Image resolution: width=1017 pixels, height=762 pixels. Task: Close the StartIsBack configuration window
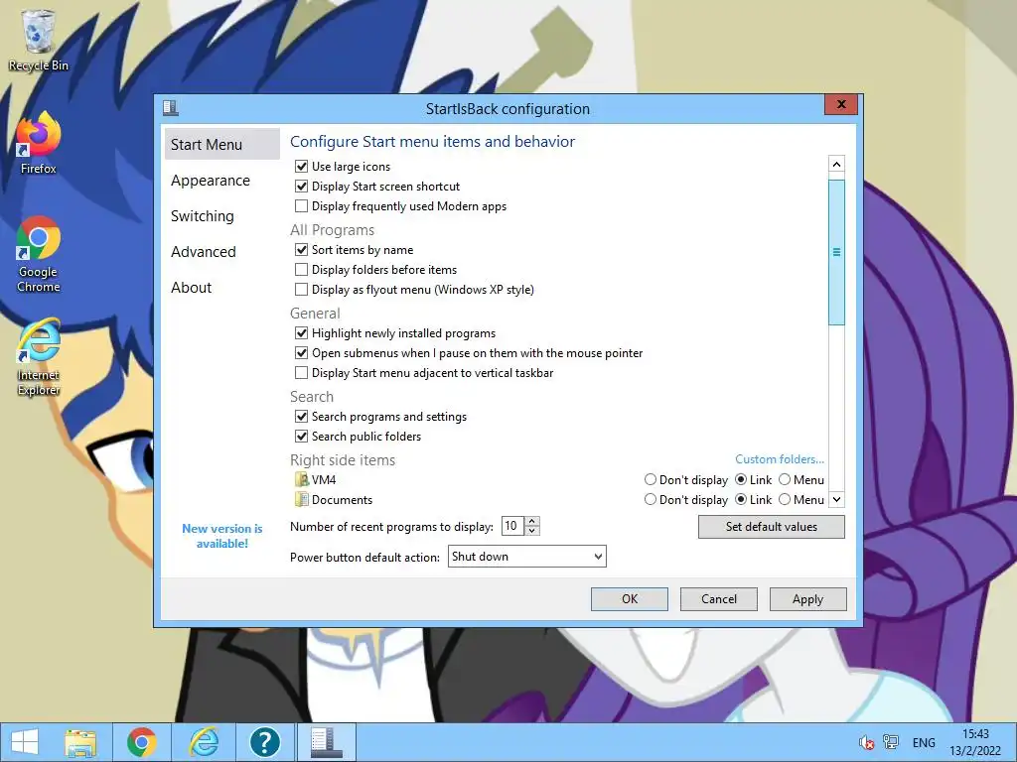click(x=841, y=104)
